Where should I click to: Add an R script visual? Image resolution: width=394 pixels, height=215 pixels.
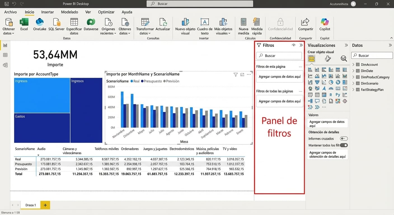tap(331, 95)
